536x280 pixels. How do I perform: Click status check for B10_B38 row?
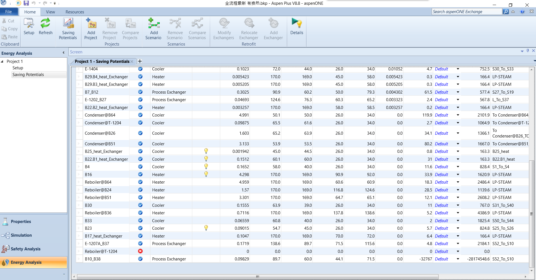click(140, 259)
